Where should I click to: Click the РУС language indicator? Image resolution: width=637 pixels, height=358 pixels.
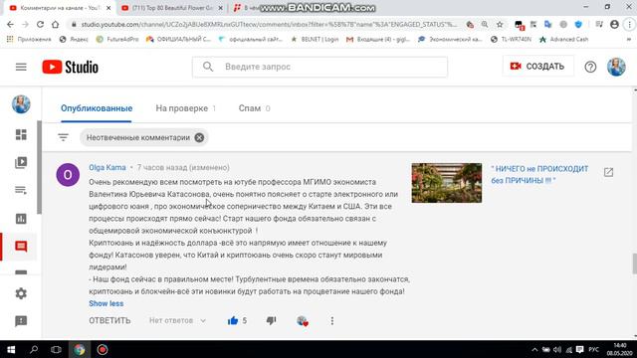(593, 349)
